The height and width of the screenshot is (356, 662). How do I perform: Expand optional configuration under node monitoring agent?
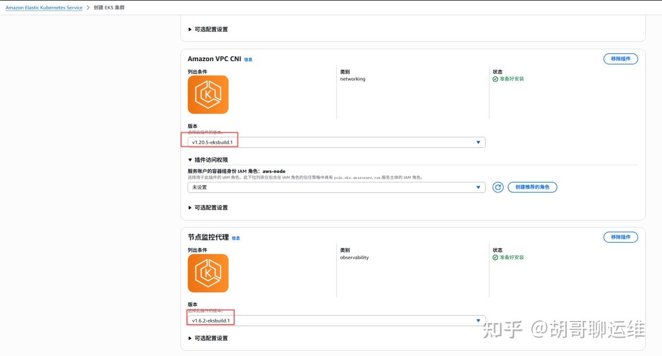click(208, 338)
